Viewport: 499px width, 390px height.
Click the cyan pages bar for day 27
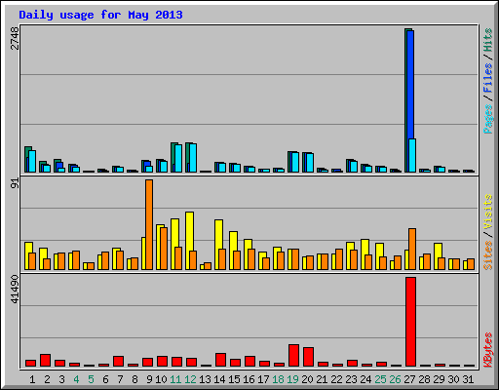(412, 155)
